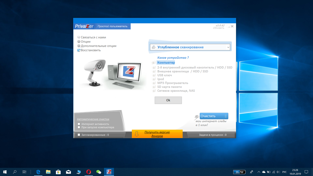Viewport: 313px width, 176px height.
Task: Toggle the Запланированные : 0 checkbox
Action: [x=79, y=135]
